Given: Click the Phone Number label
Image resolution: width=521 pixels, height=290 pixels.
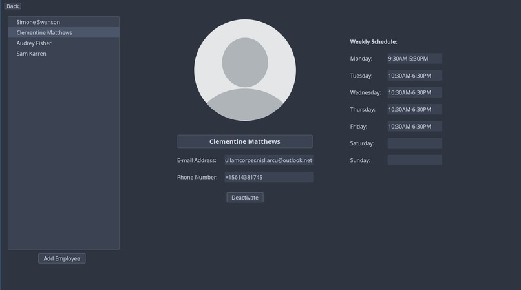Looking at the screenshot, I should click(197, 177).
